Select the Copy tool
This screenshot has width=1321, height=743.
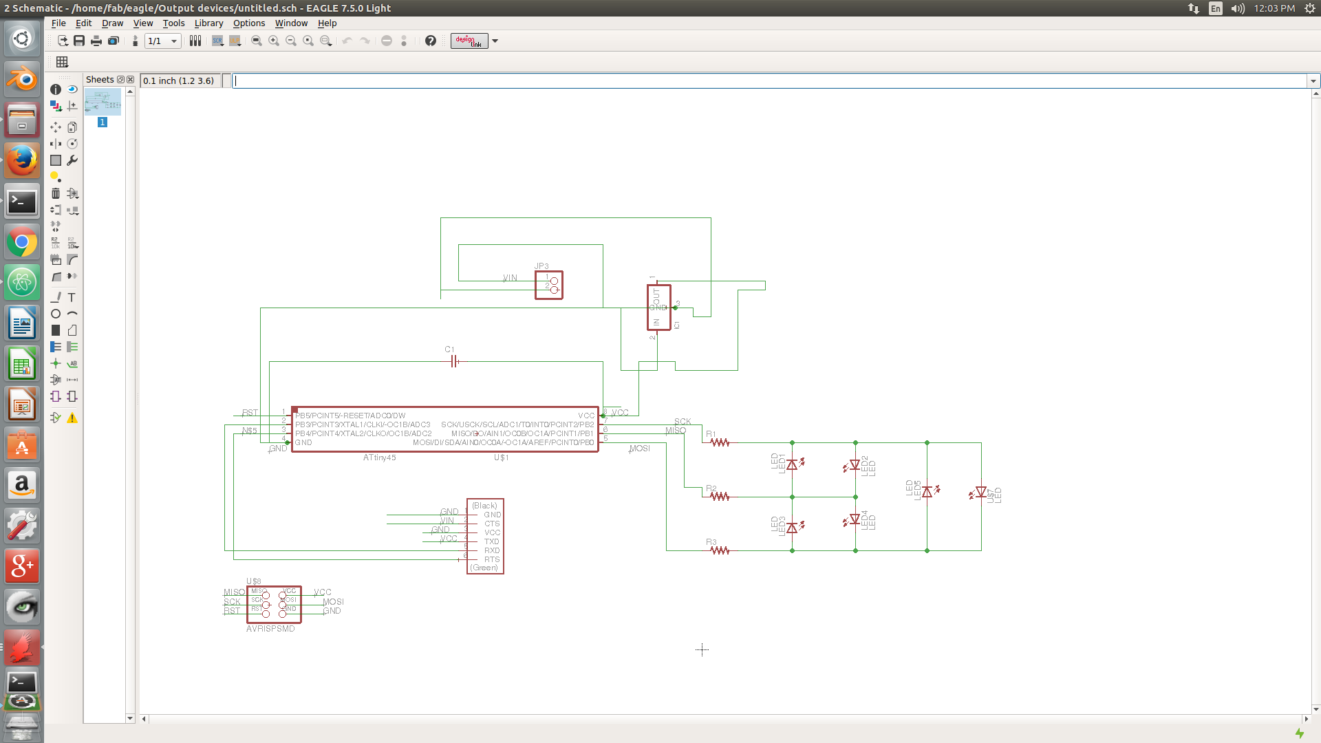tap(72, 127)
